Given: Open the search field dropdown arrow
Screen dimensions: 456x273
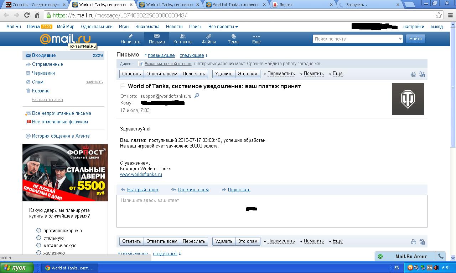Looking at the screenshot, I should [400, 39].
